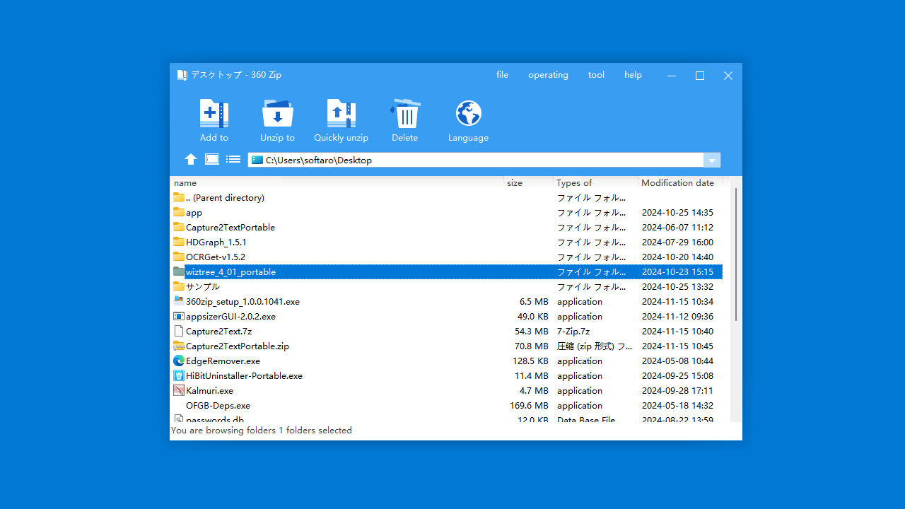Click the サンプル folder icon
Image resolution: width=905 pixels, height=509 pixels.
(x=179, y=286)
